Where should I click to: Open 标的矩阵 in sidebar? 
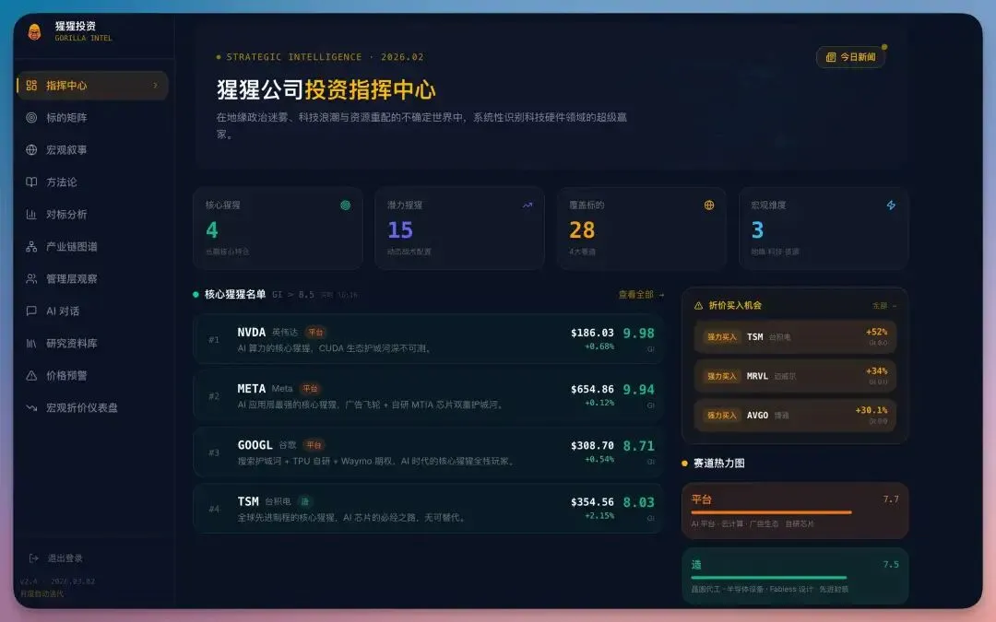click(93, 117)
